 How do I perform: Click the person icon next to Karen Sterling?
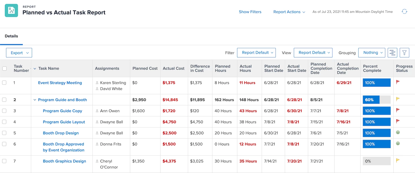click(x=97, y=83)
